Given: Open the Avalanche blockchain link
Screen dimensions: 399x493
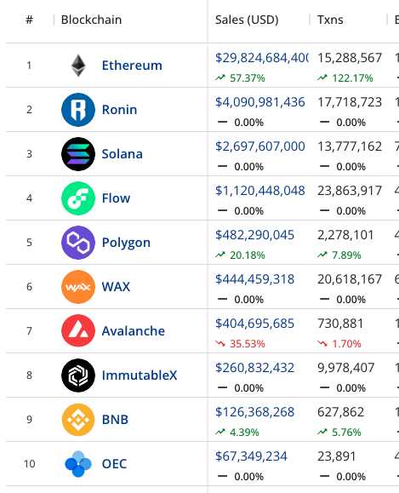Looking at the screenshot, I should click(x=134, y=330).
